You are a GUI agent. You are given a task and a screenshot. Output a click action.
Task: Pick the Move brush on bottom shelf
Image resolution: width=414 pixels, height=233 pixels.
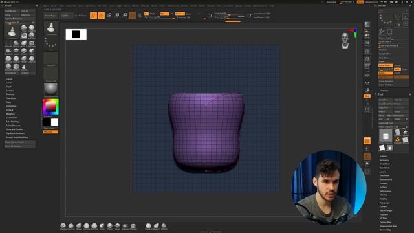click(79, 226)
